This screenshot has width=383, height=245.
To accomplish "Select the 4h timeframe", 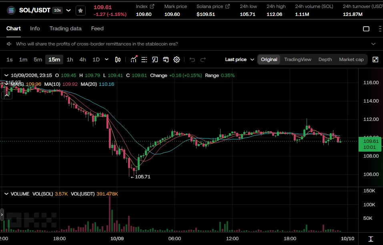I will [83, 59].
